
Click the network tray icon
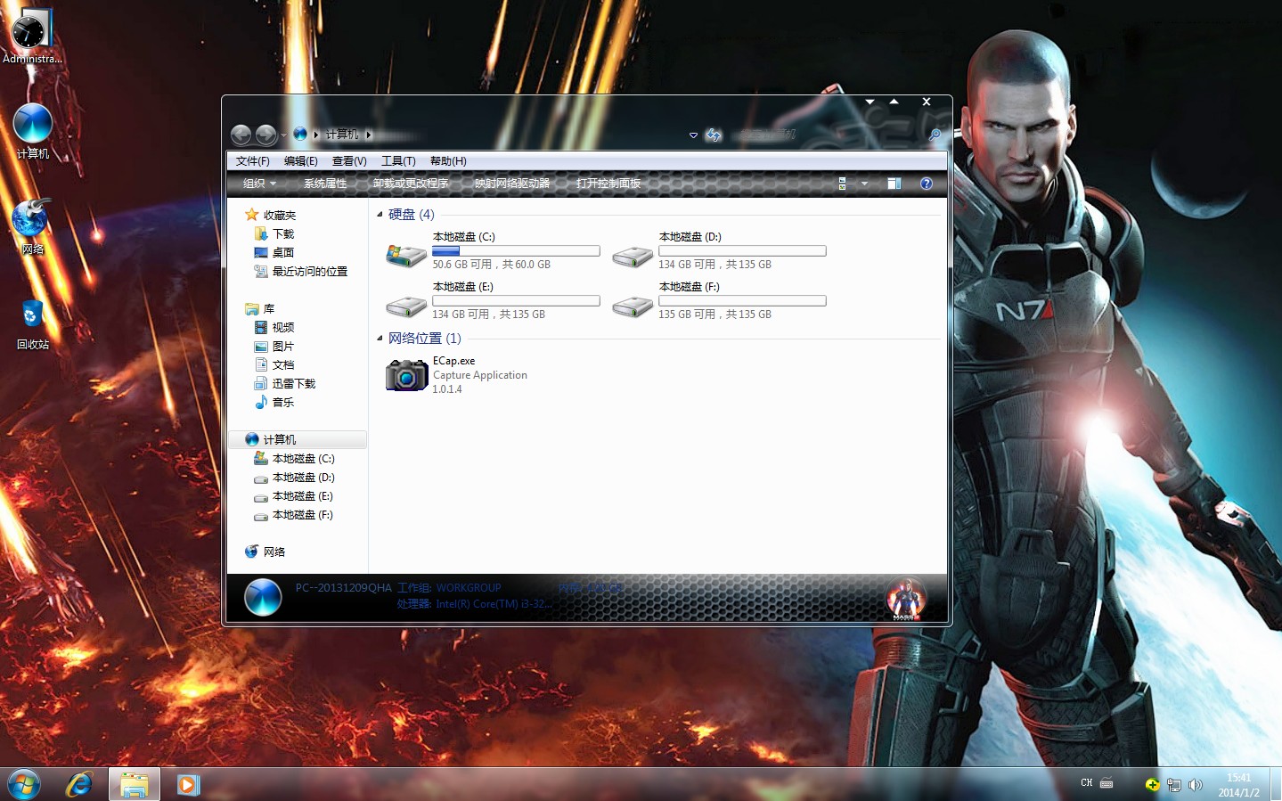pyautogui.click(x=1174, y=785)
